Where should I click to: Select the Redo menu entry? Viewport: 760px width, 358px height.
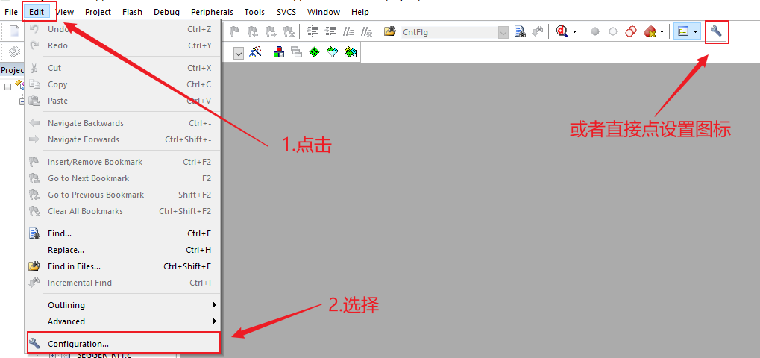pyautogui.click(x=123, y=45)
